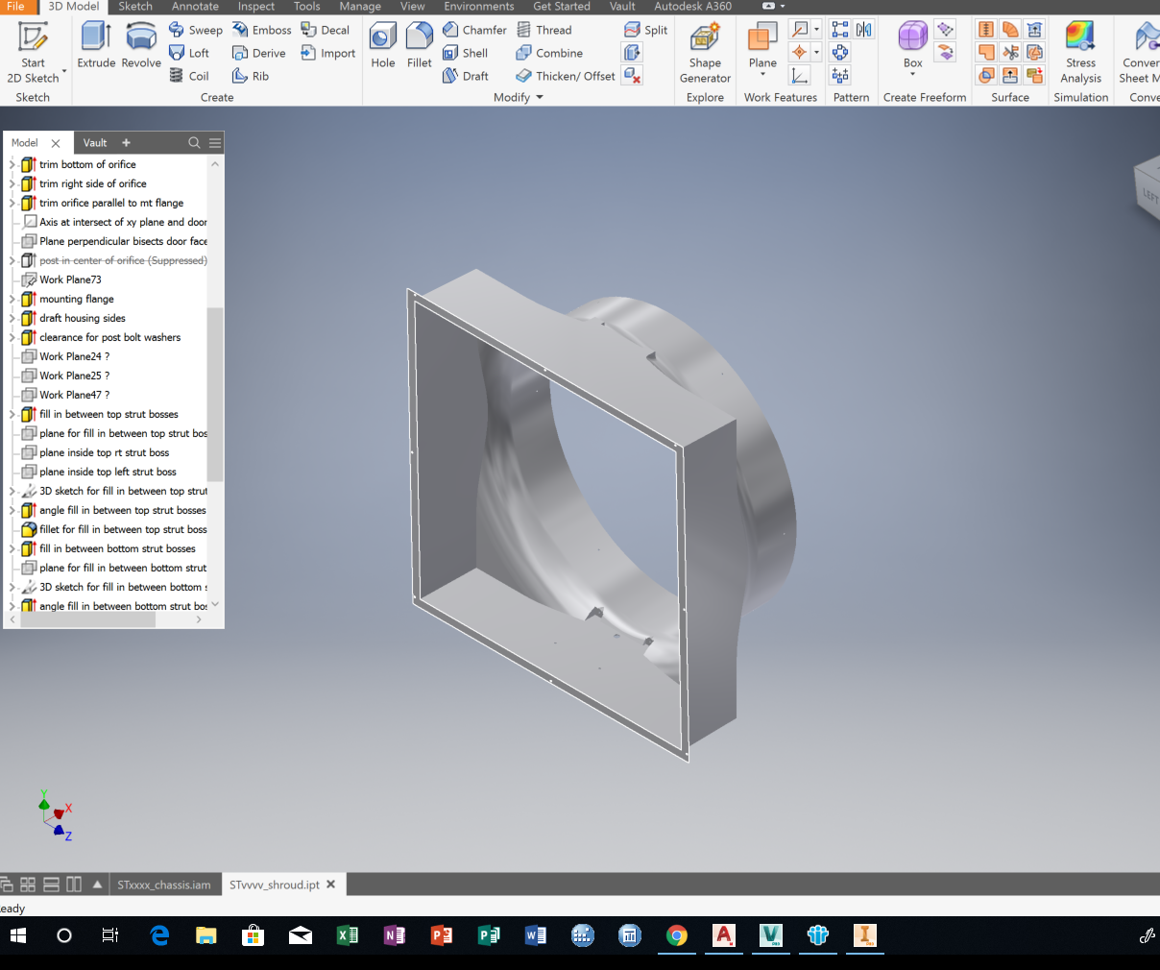1160x970 pixels.
Task: Select 'Work Plane73' in browser
Action: pos(70,279)
